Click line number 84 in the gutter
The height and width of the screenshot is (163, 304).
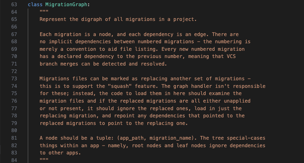click(x=14, y=160)
